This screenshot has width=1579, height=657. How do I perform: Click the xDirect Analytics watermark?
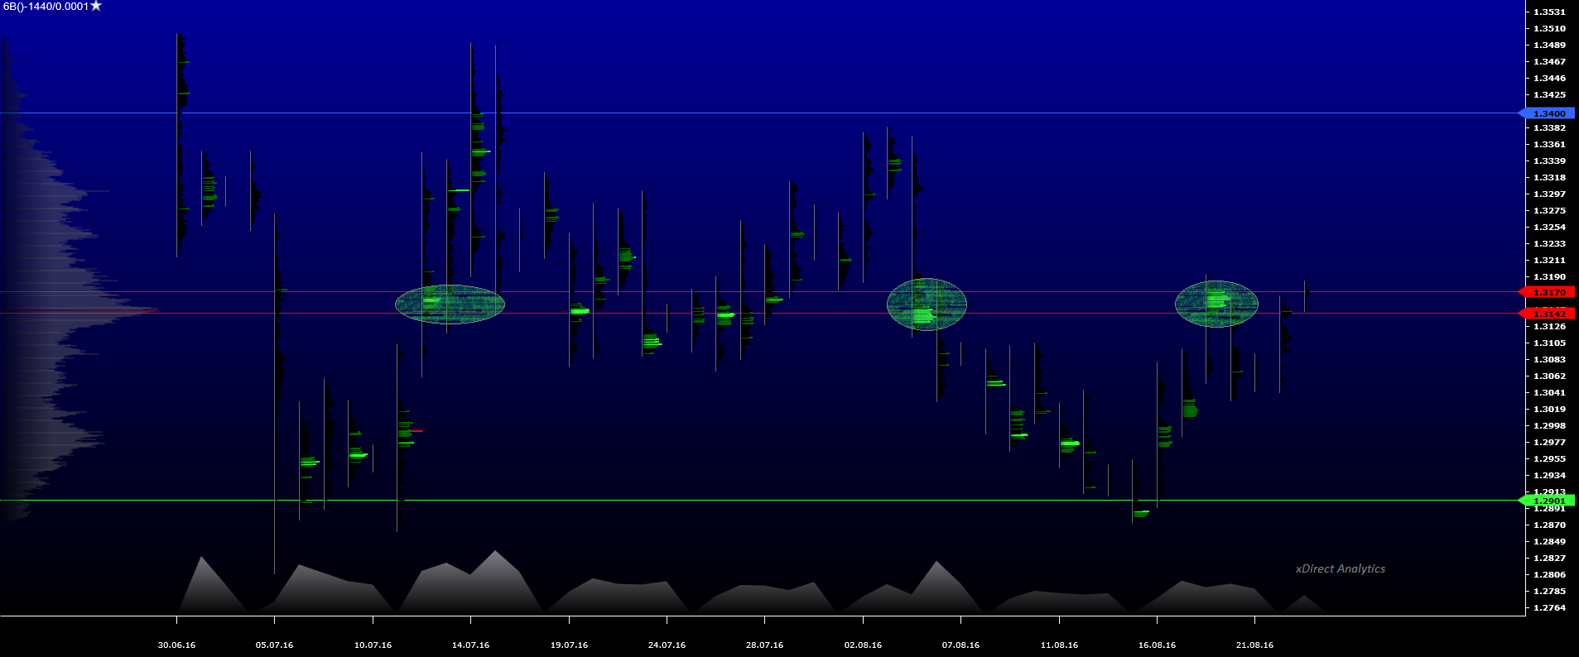(x=1340, y=568)
